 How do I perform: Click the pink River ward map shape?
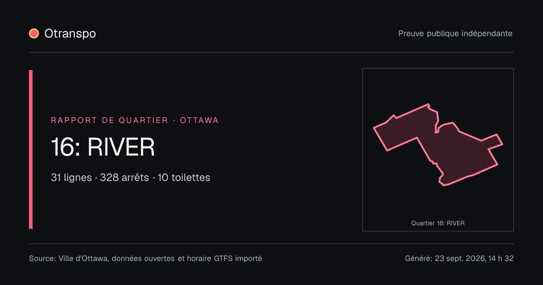[x=452, y=149]
